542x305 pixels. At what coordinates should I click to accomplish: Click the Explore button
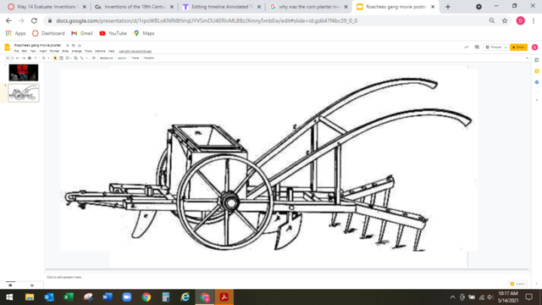pyautogui.click(x=517, y=284)
